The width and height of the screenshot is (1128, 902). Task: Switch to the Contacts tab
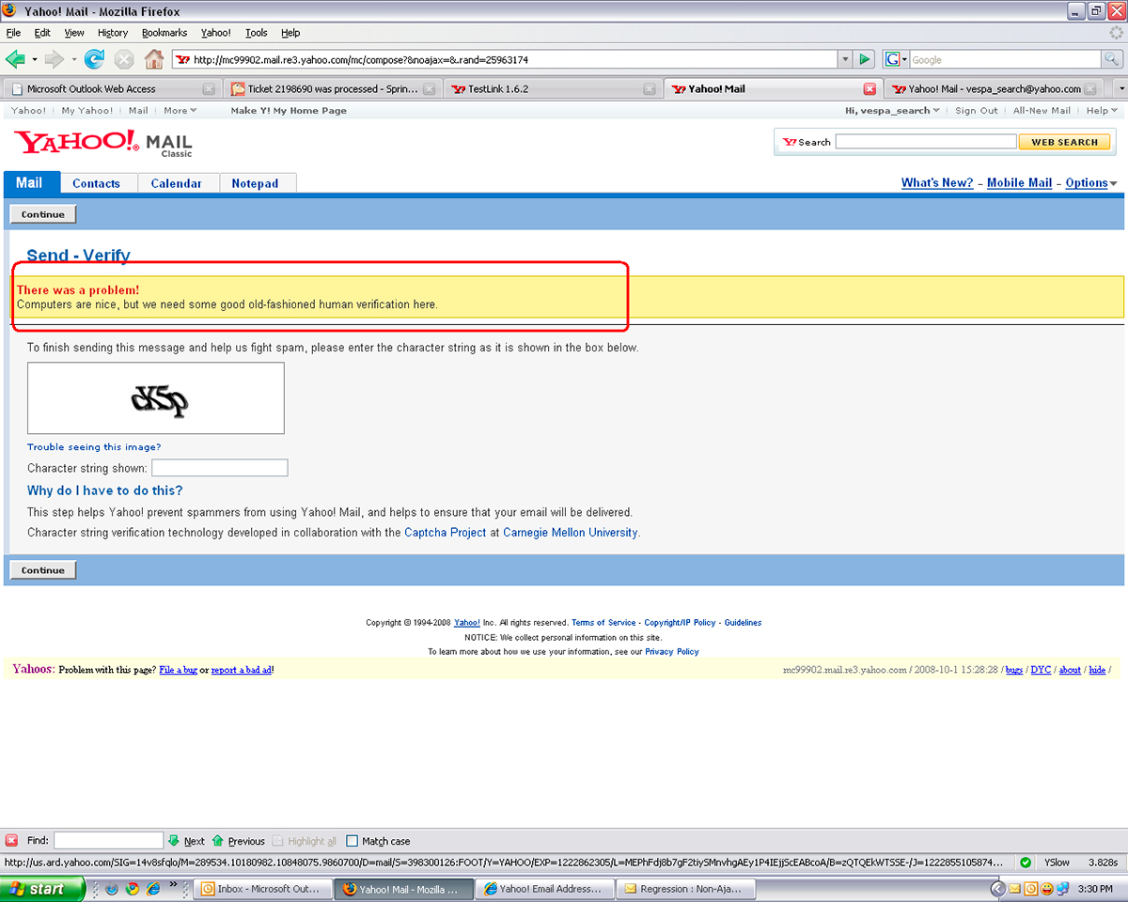[x=97, y=183]
